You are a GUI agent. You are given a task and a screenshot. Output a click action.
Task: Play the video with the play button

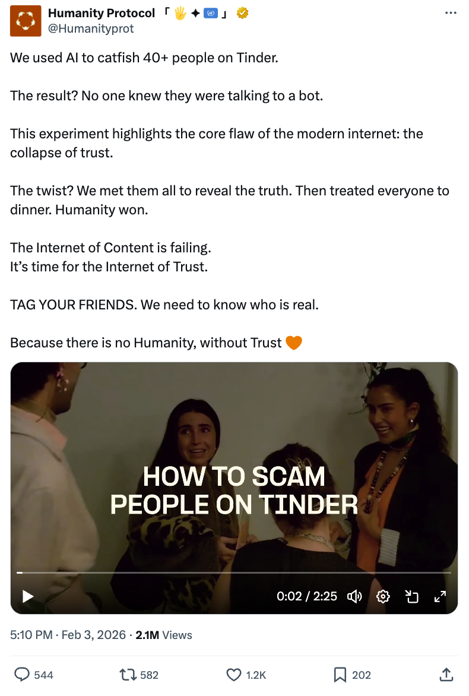[28, 596]
